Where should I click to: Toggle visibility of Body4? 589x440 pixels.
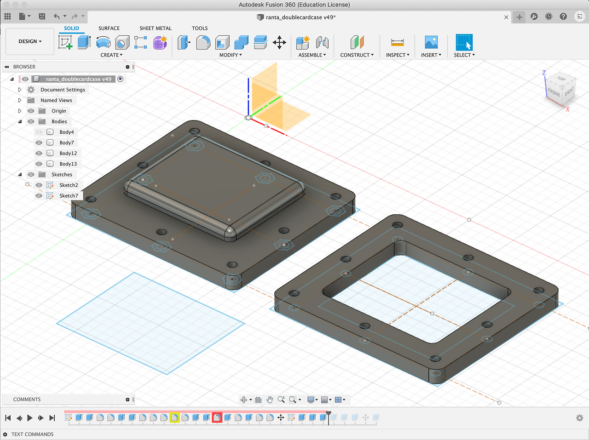coord(39,132)
